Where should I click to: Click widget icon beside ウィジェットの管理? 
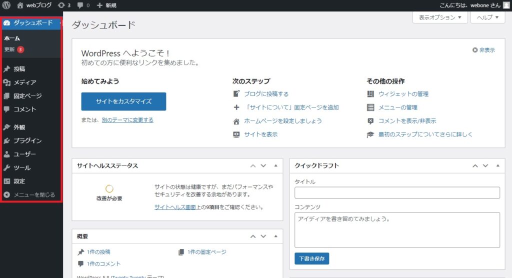(370, 94)
